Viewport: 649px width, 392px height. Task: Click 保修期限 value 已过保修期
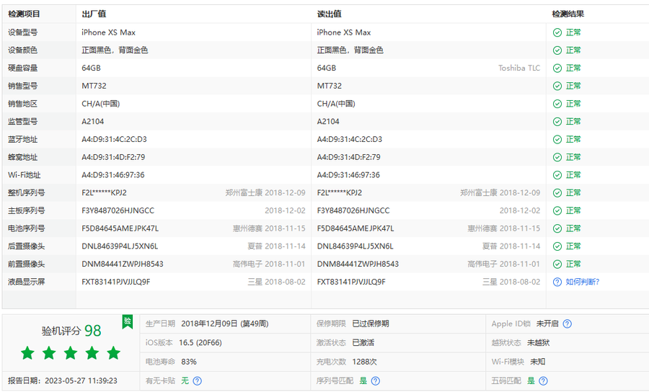pyautogui.click(x=371, y=324)
